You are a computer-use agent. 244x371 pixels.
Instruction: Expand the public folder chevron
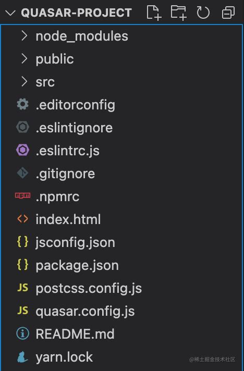(x=24, y=59)
